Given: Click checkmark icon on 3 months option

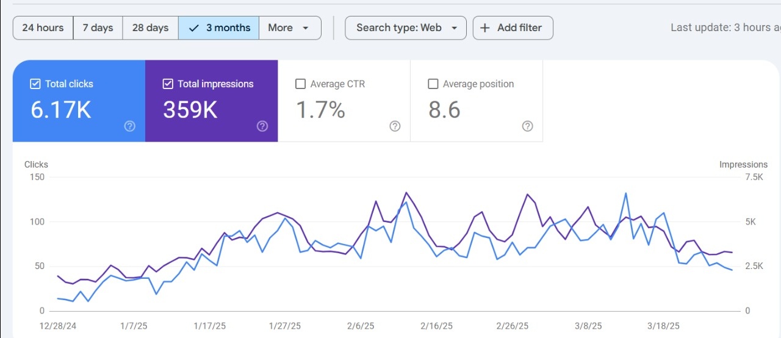Looking at the screenshot, I should click(x=194, y=28).
